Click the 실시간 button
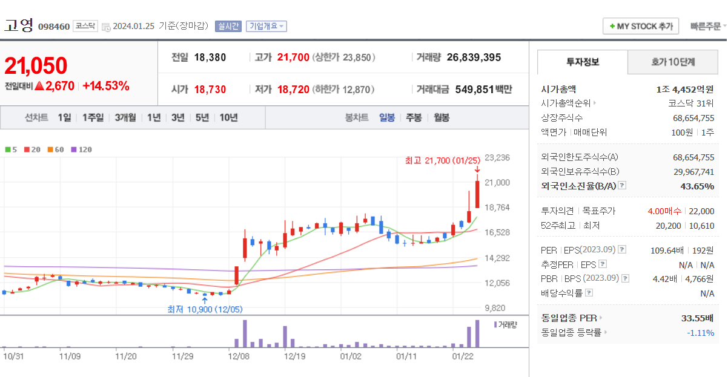 tap(228, 26)
